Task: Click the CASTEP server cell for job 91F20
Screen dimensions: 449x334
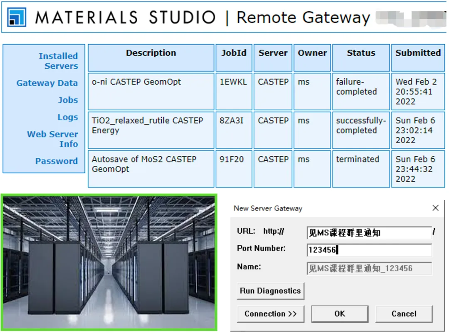Action: point(273,169)
